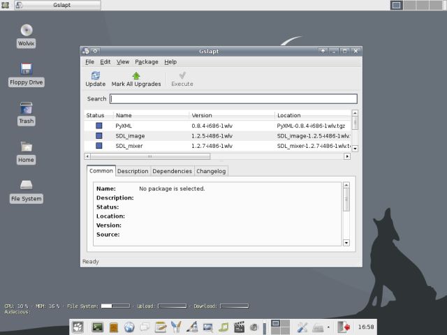Click version 1.2.5-i486-1wlv cell
Screen dimensions: 447x335
(x=212, y=136)
